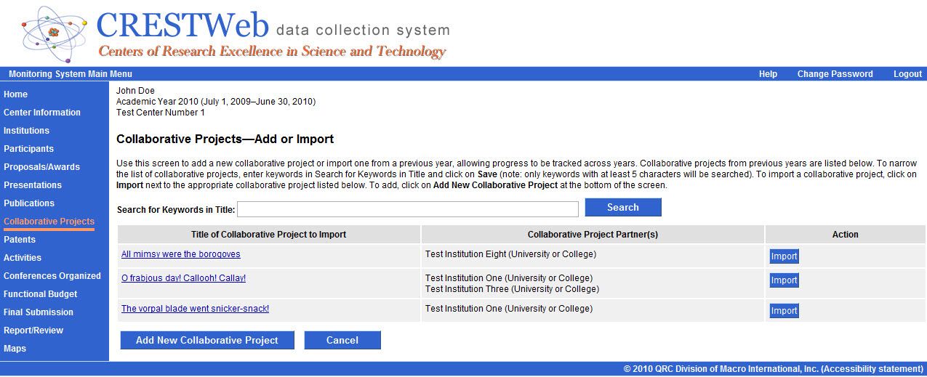Open 'All mimsy were the borogoves' link
The image size is (927, 377).
coord(180,254)
